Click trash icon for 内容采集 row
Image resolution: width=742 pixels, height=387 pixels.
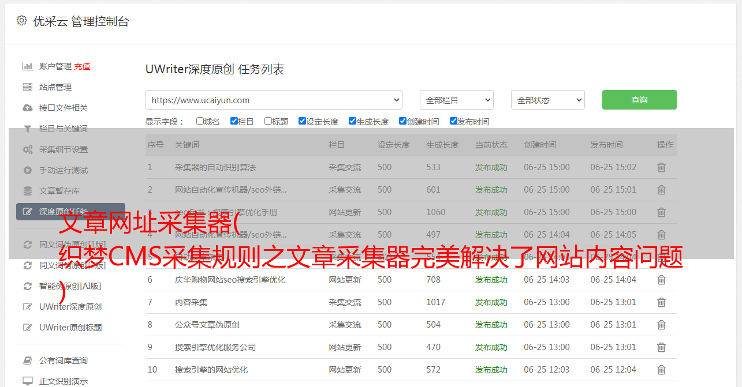[x=661, y=302]
